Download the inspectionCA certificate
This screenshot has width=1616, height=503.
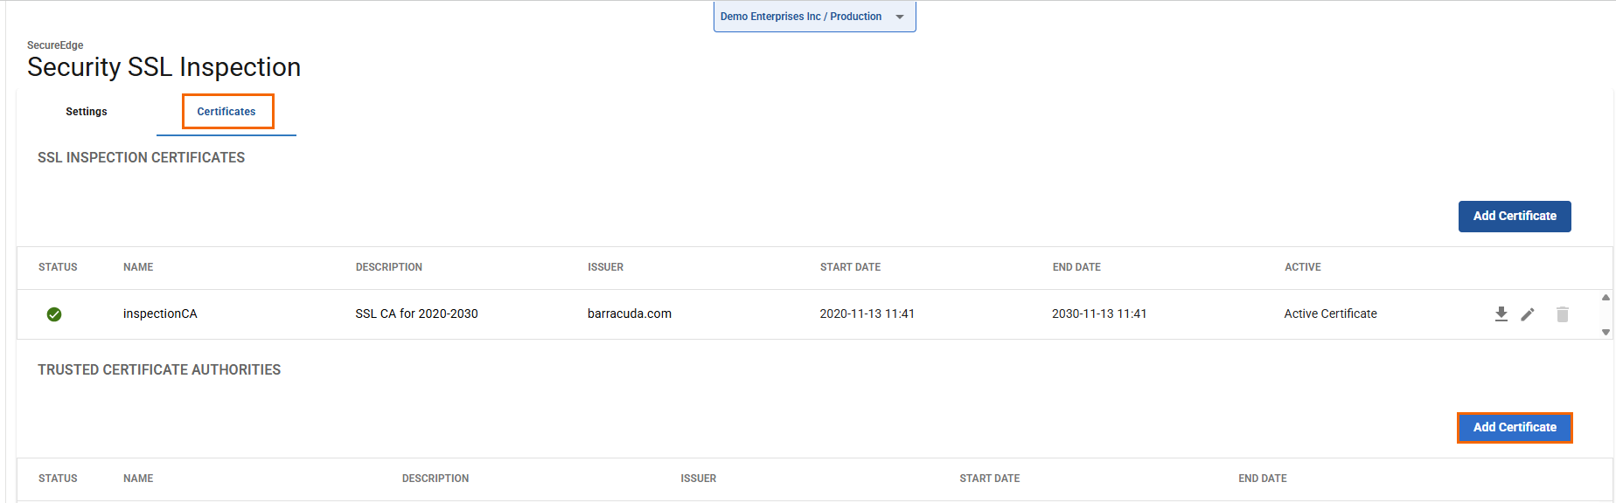pos(1501,314)
